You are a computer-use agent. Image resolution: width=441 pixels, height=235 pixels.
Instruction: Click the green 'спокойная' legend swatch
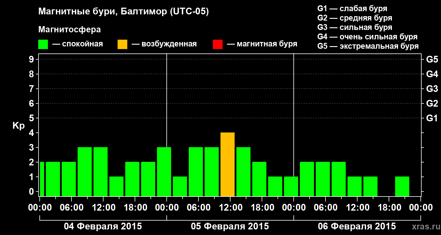43,44
